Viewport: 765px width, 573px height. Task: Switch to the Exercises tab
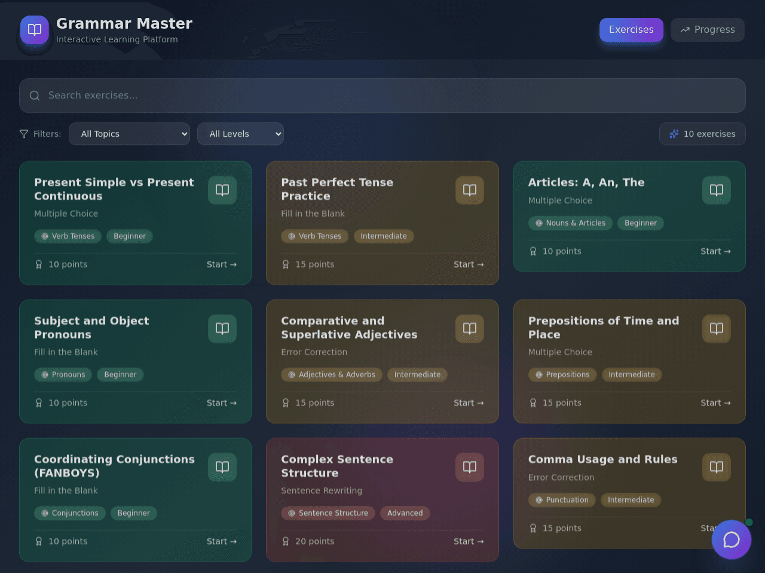click(x=631, y=30)
